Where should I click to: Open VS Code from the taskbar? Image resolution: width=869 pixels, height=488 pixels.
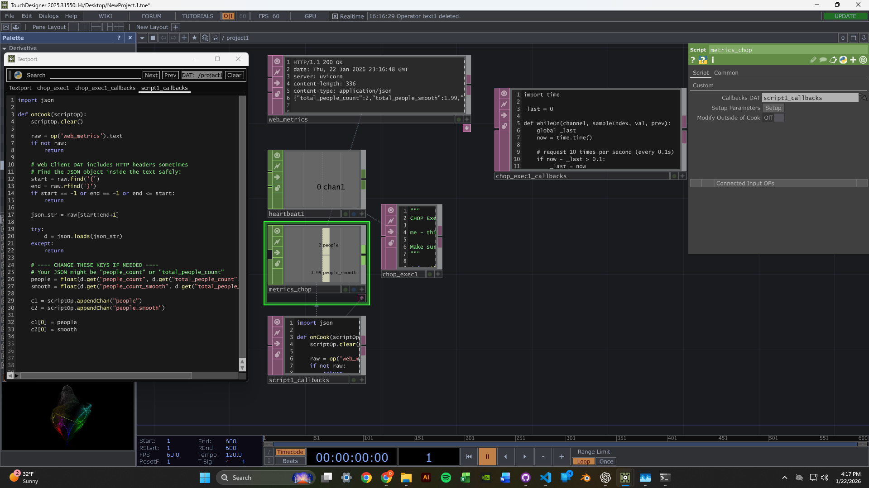pos(545,478)
